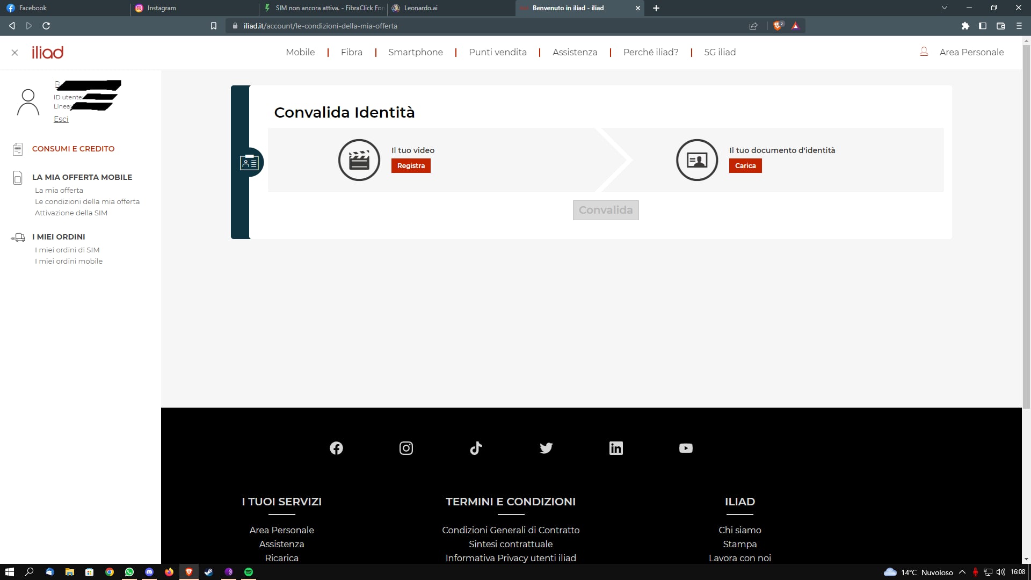Open iliad's LinkedIn icon in footer

[x=616, y=448]
